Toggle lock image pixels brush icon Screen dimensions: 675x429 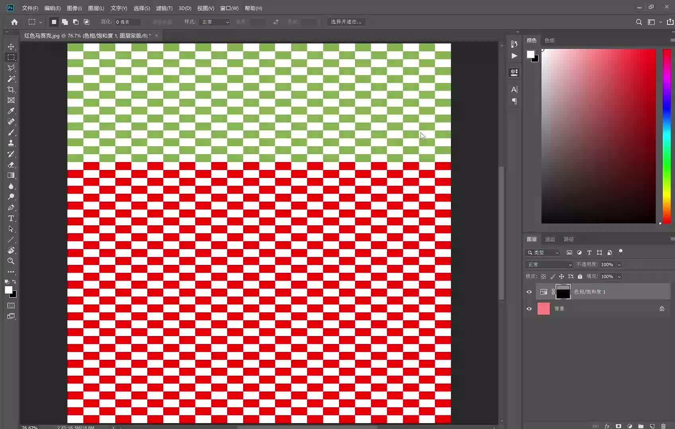click(552, 276)
